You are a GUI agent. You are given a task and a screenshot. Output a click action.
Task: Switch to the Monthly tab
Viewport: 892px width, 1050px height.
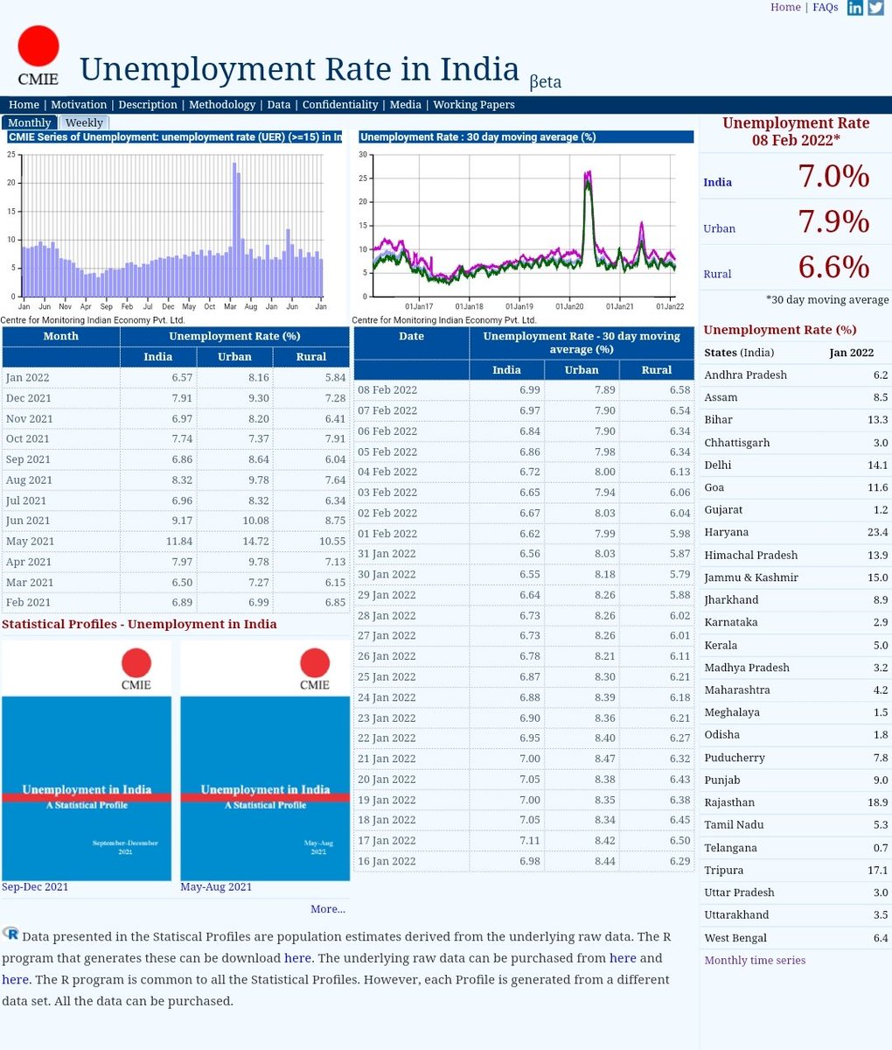pos(29,122)
